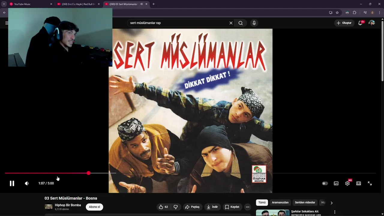The height and width of the screenshot is (216, 384).
Task: Open more actions three-dot menu
Action: pyautogui.click(x=247, y=207)
